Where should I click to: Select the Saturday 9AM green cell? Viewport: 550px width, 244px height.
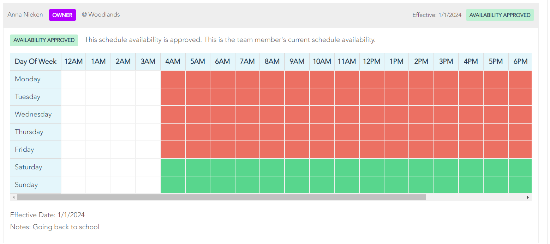click(297, 167)
